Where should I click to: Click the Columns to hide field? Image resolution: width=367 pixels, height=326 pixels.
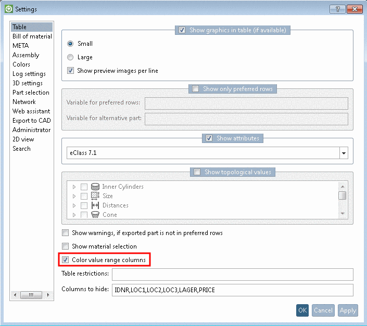232,290
